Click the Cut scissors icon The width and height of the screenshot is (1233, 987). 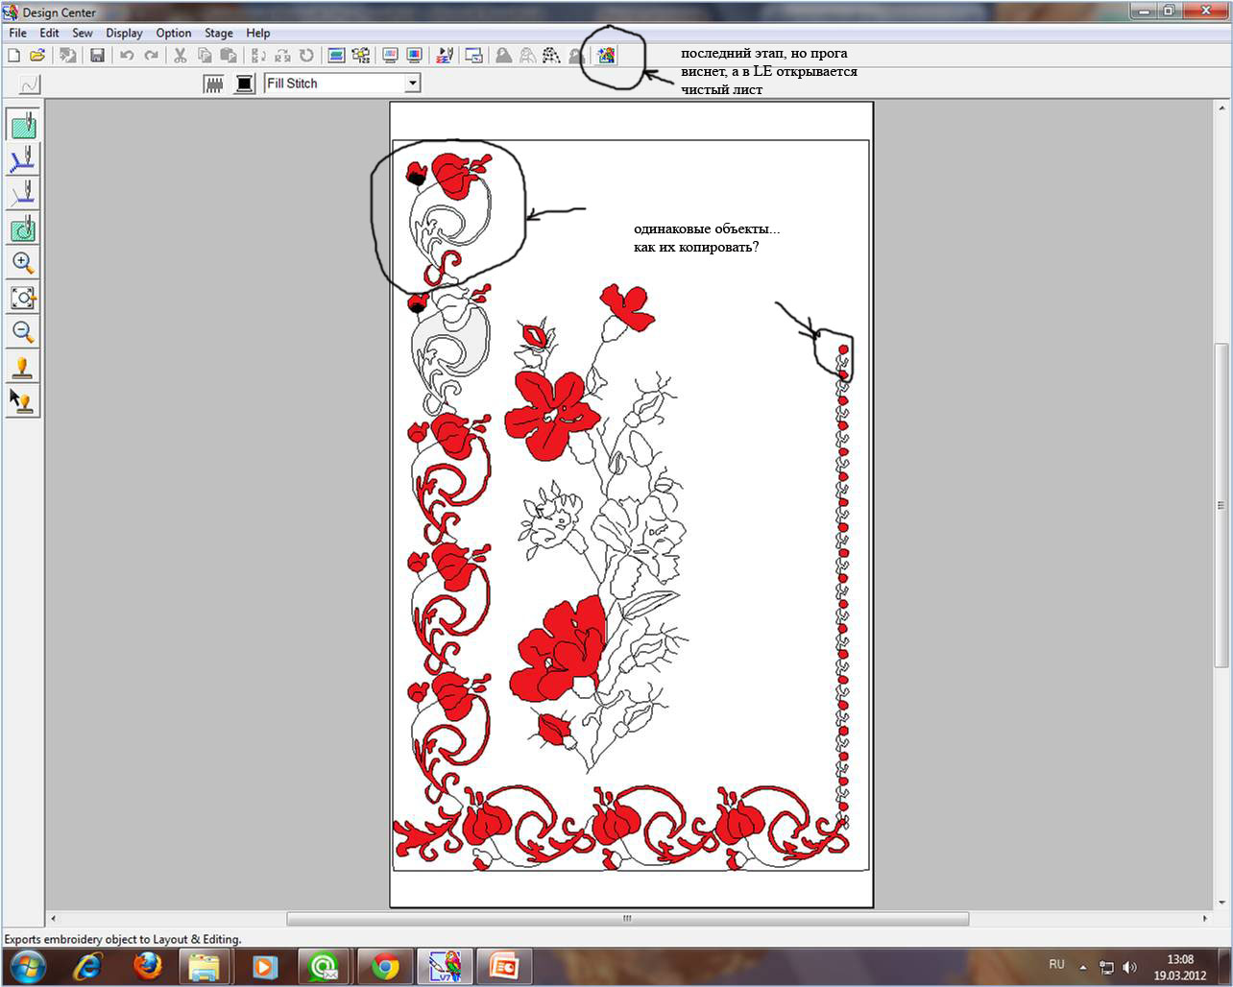coord(180,56)
